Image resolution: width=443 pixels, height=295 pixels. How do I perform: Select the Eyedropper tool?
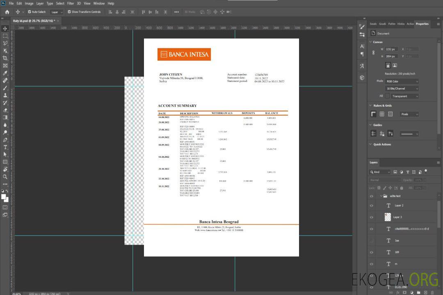coord(5,73)
